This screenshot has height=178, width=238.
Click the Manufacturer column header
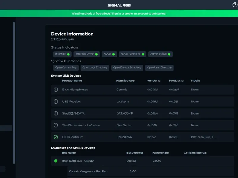(x=126, y=80)
